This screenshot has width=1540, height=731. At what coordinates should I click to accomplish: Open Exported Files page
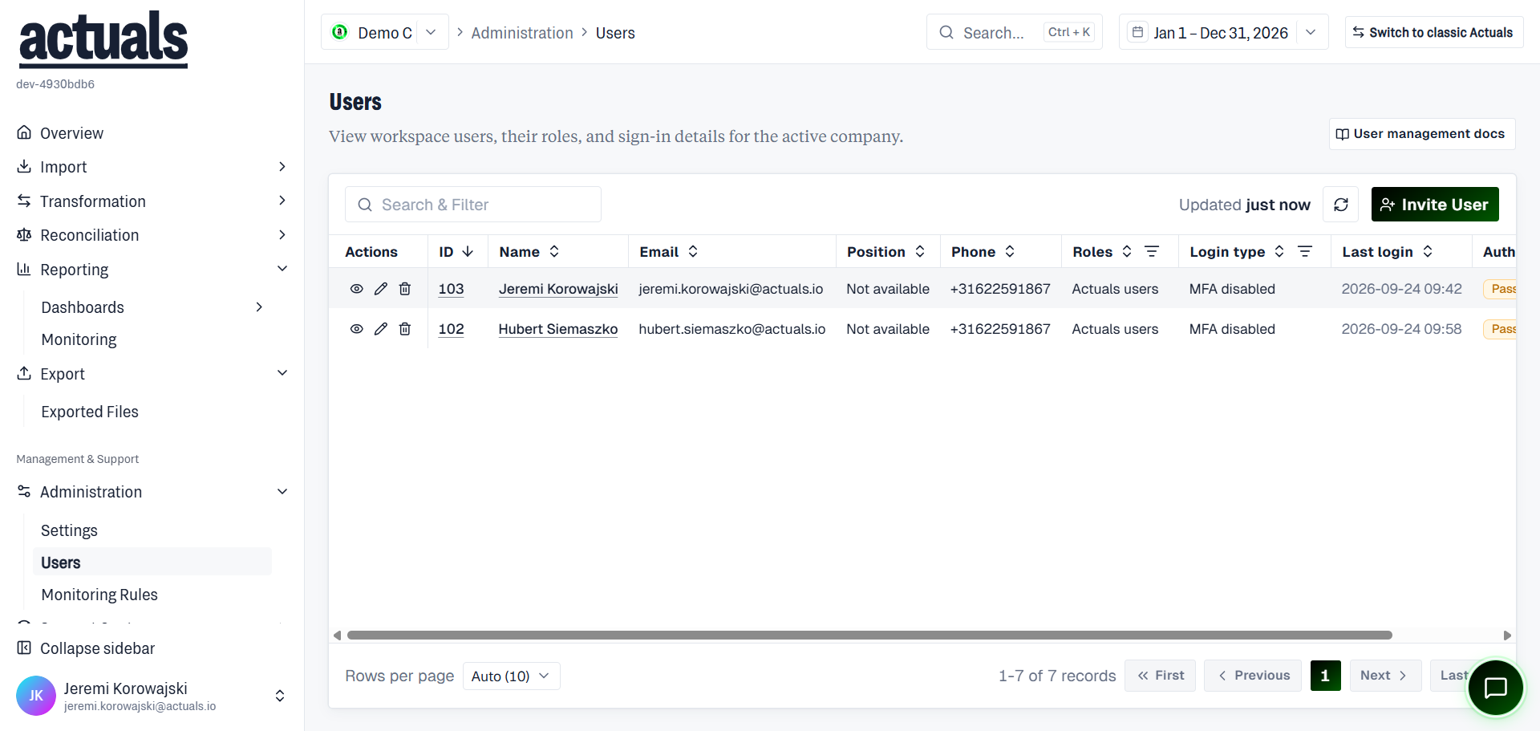click(90, 412)
